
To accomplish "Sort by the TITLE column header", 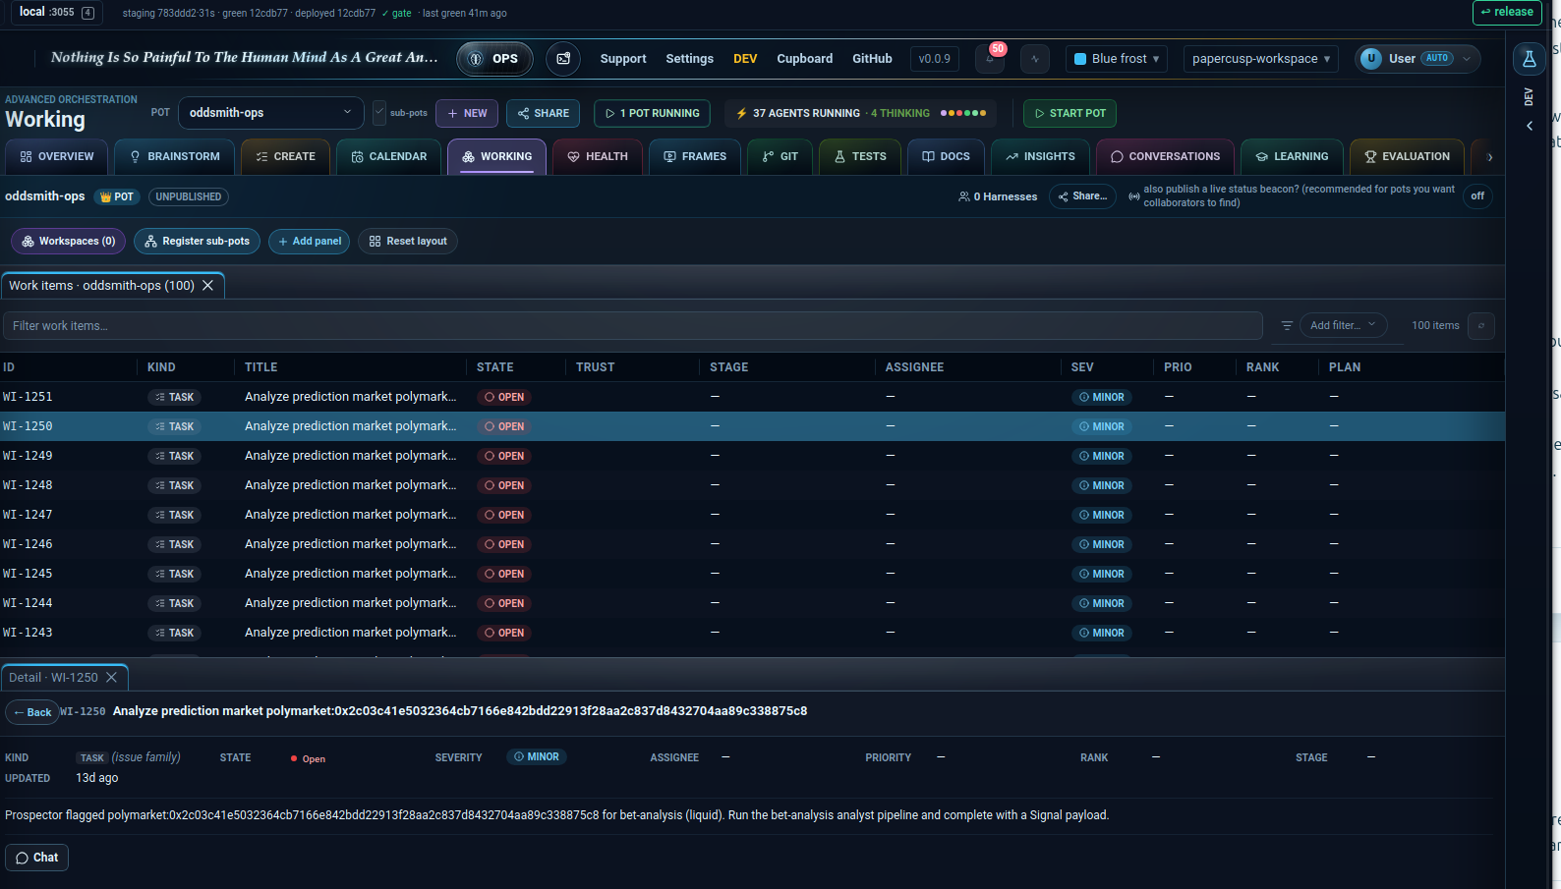I will (x=261, y=367).
